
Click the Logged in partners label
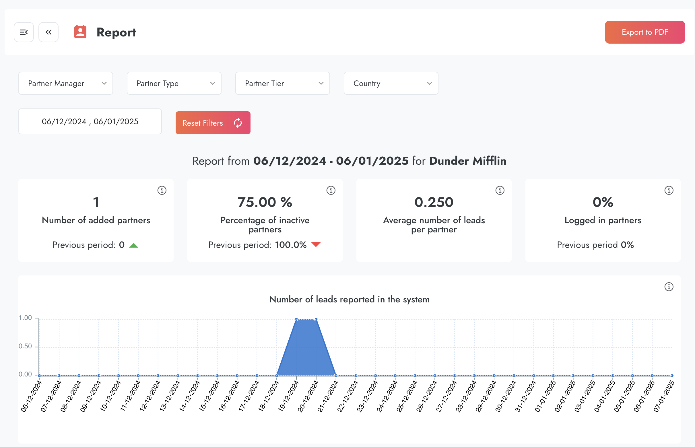603,220
